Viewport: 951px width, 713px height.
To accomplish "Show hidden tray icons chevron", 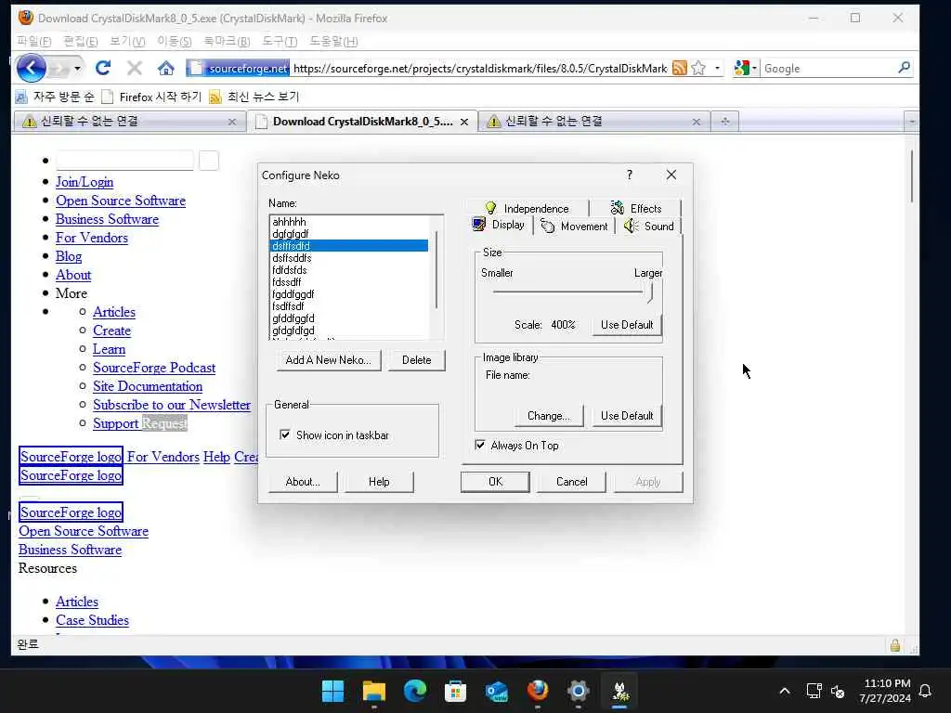I will click(x=784, y=691).
